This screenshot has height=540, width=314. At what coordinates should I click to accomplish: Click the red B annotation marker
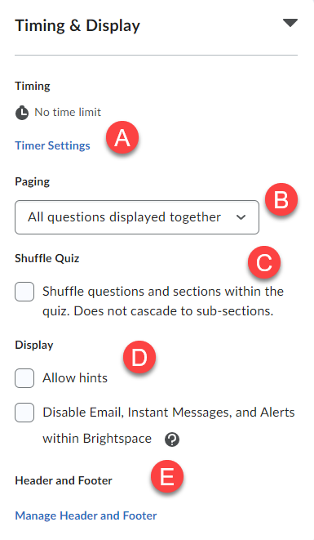pos(281,200)
